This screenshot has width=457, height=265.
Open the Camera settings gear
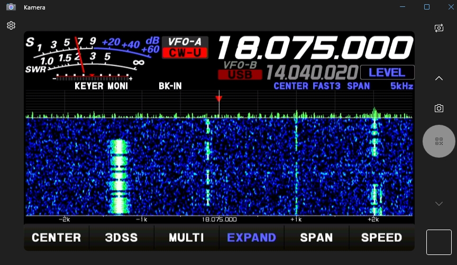click(x=11, y=25)
